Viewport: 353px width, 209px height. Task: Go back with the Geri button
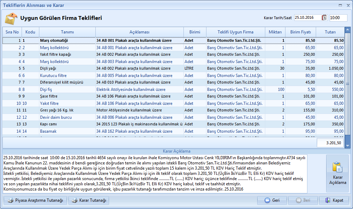[x=272, y=200]
